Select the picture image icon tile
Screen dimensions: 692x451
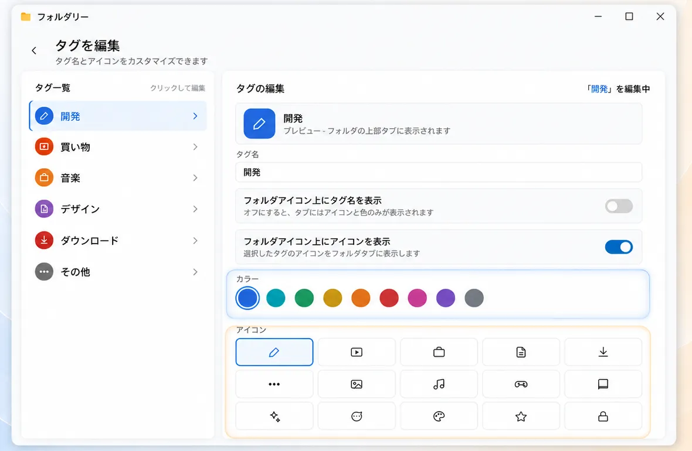(356, 384)
